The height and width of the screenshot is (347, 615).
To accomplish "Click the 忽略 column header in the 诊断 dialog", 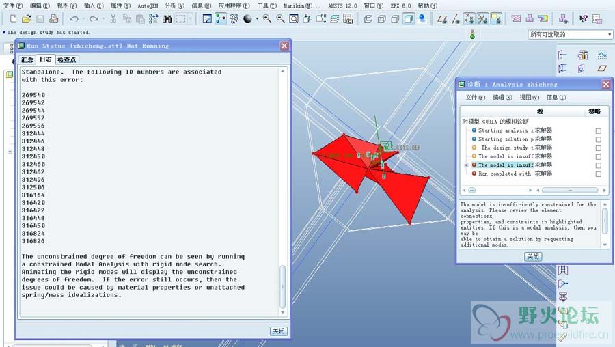I will 594,111.
